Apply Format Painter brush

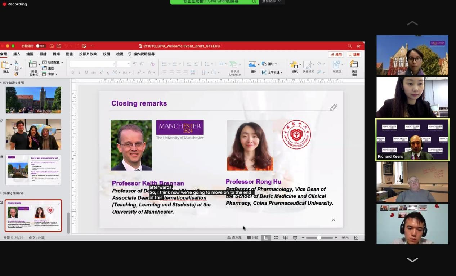tap(16, 74)
